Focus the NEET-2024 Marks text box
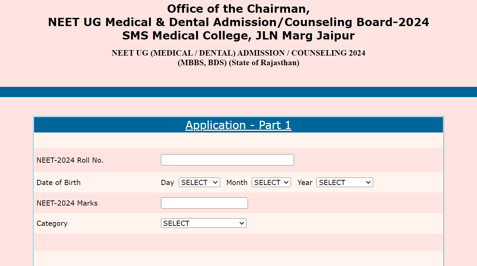 [x=204, y=203]
